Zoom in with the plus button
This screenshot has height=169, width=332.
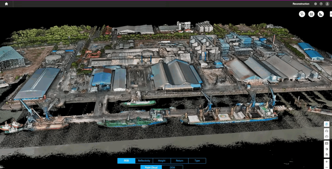(326, 162)
